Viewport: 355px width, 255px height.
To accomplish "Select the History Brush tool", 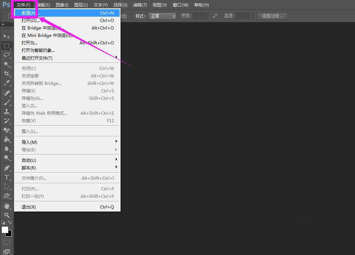I will click(6, 121).
